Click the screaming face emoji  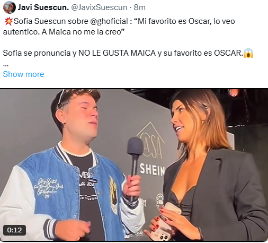(248, 53)
